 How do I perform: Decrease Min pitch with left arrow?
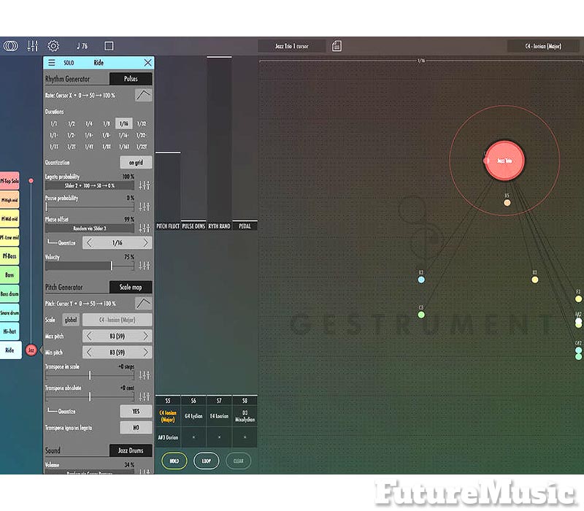[x=88, y=353]
